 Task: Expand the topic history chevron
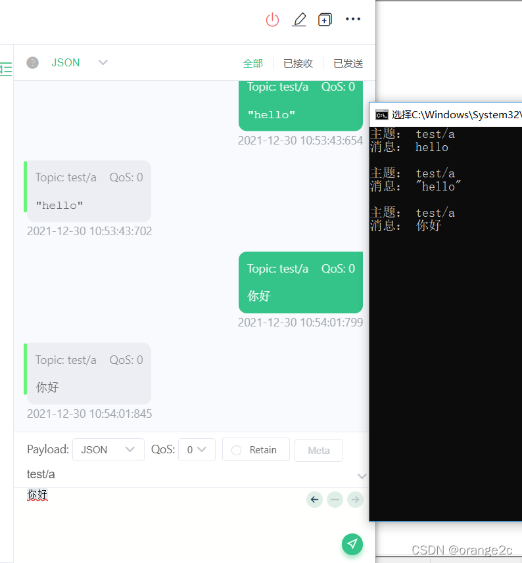pyautogui.click(x=362, y=476)
